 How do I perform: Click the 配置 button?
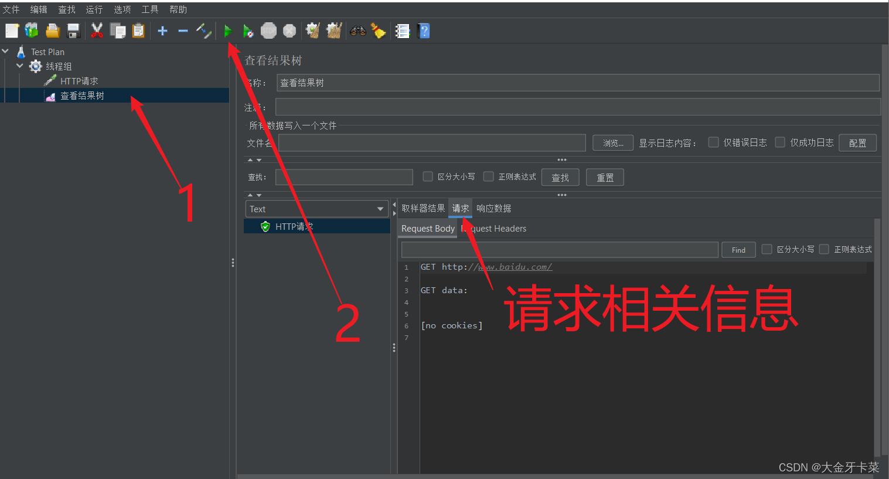pyautogui.click(x=857, y=142)
